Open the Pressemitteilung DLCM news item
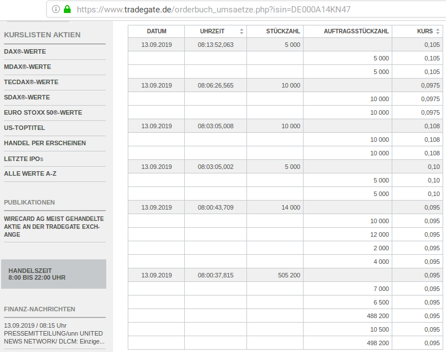 click(54, 333)
